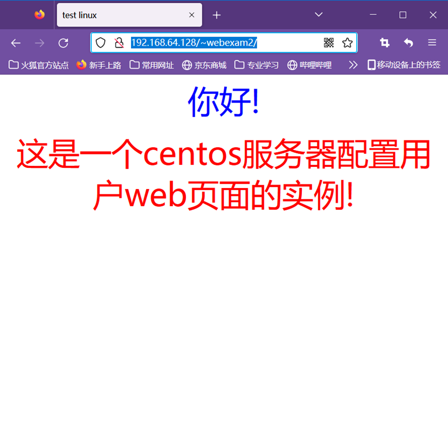
Task: Open the Firefox hamburger menu
Action: pyautogui.click(x=432, y=43)
